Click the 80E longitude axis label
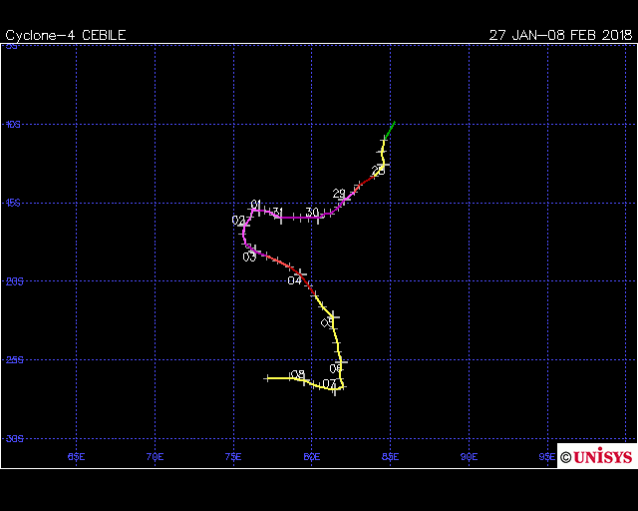 click(x=312, y=455)
